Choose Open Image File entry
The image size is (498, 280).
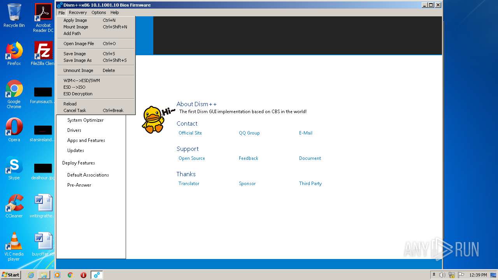(96, 44)
